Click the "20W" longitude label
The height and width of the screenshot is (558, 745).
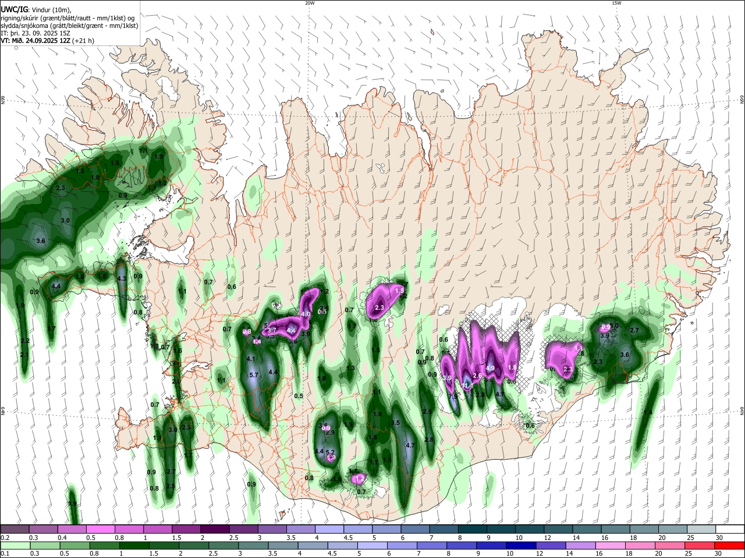point(310,3)
